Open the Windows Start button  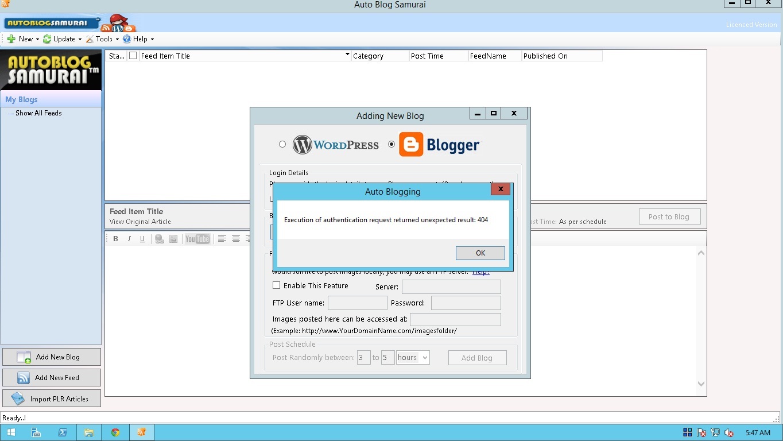(11, 432)
